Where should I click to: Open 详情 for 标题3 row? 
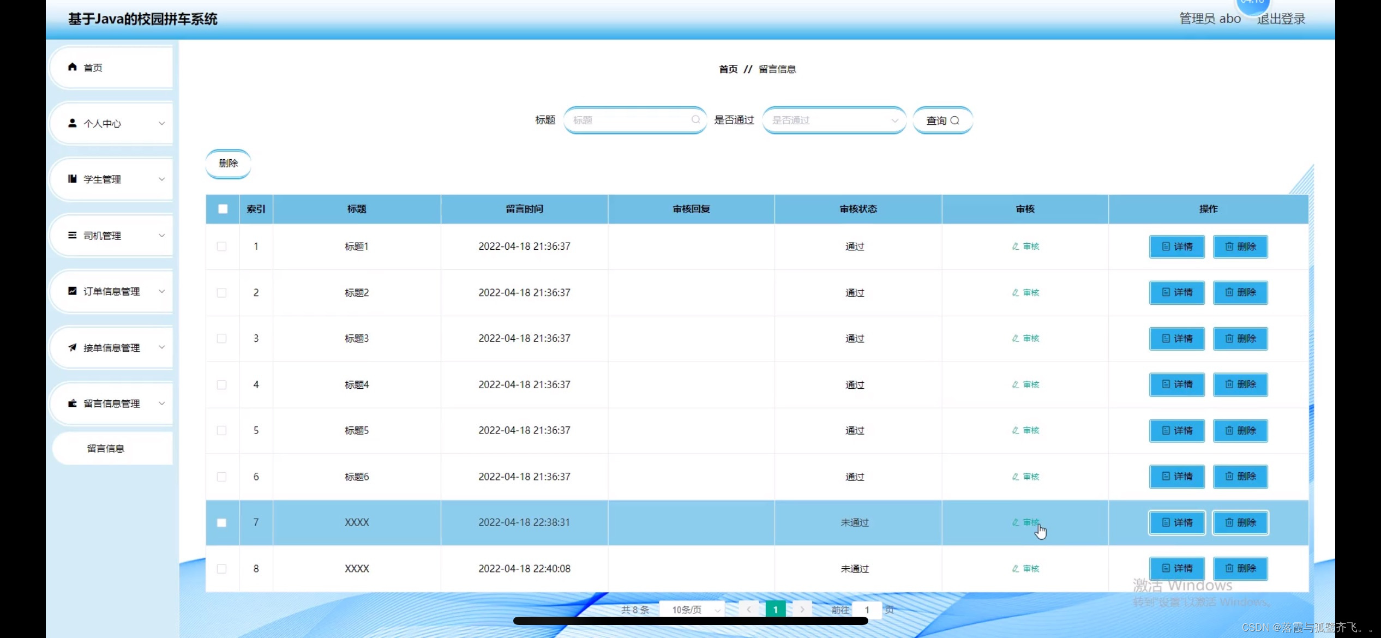pos(1176,339)
